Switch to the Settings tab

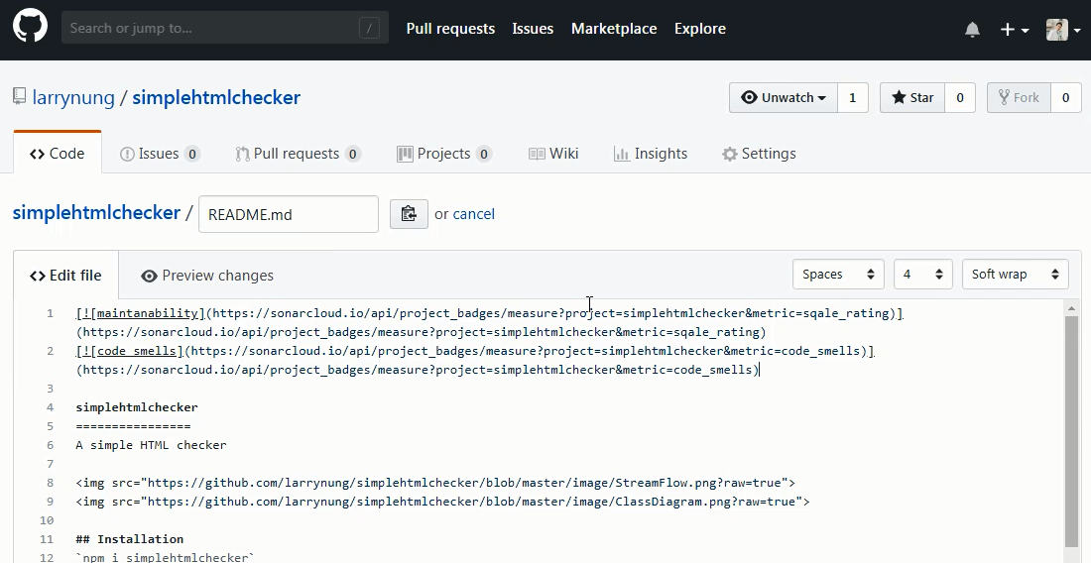click(x=759, y=154)
